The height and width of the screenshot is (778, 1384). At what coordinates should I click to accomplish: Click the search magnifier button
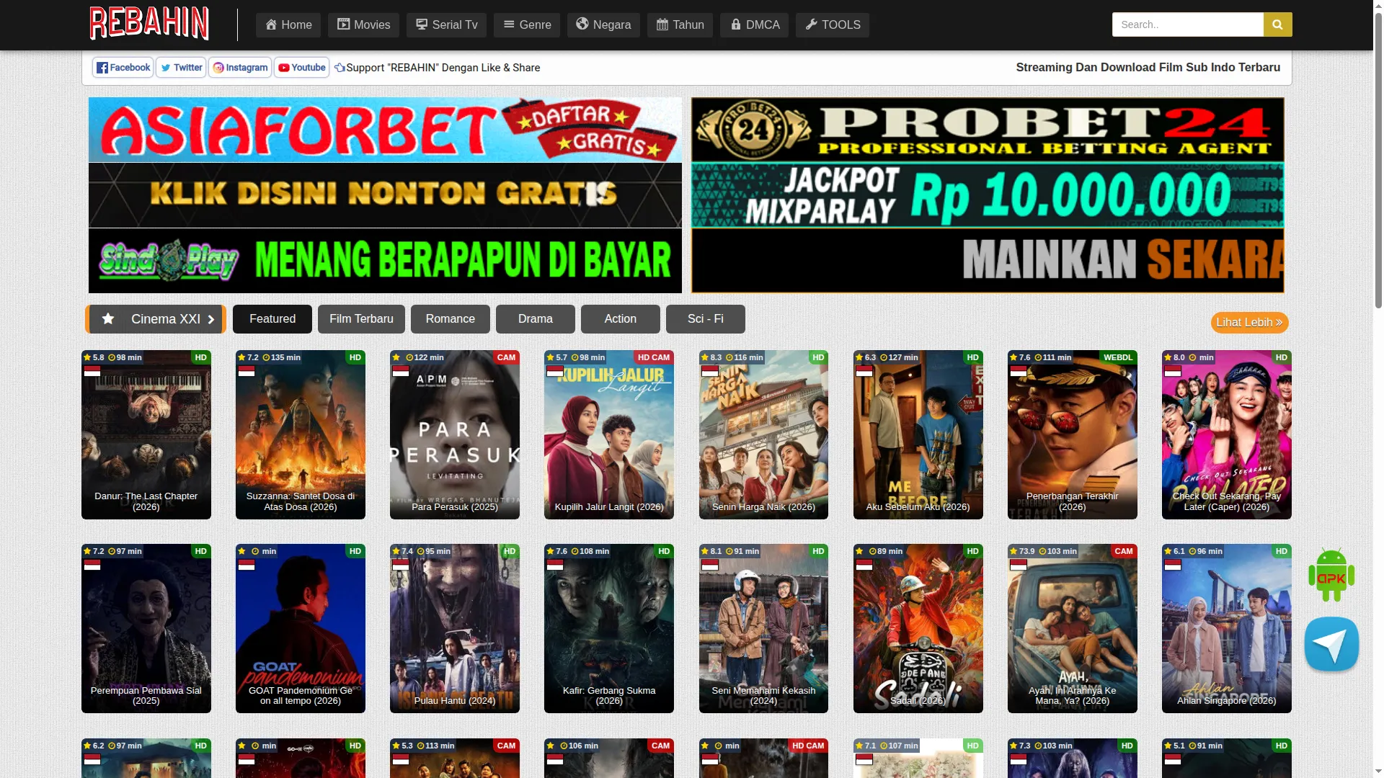(1277, 24)
